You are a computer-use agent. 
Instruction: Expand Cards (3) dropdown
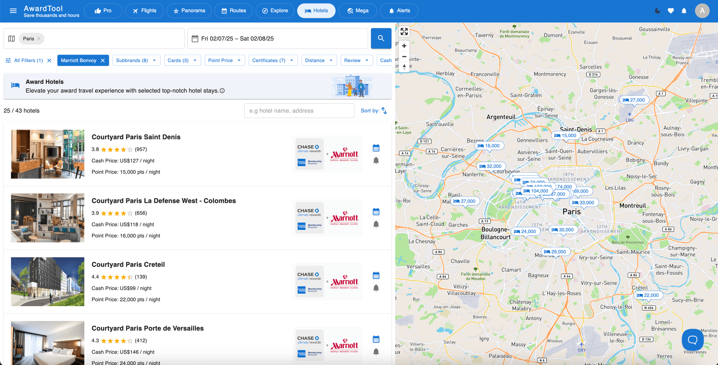click(182, 60)
